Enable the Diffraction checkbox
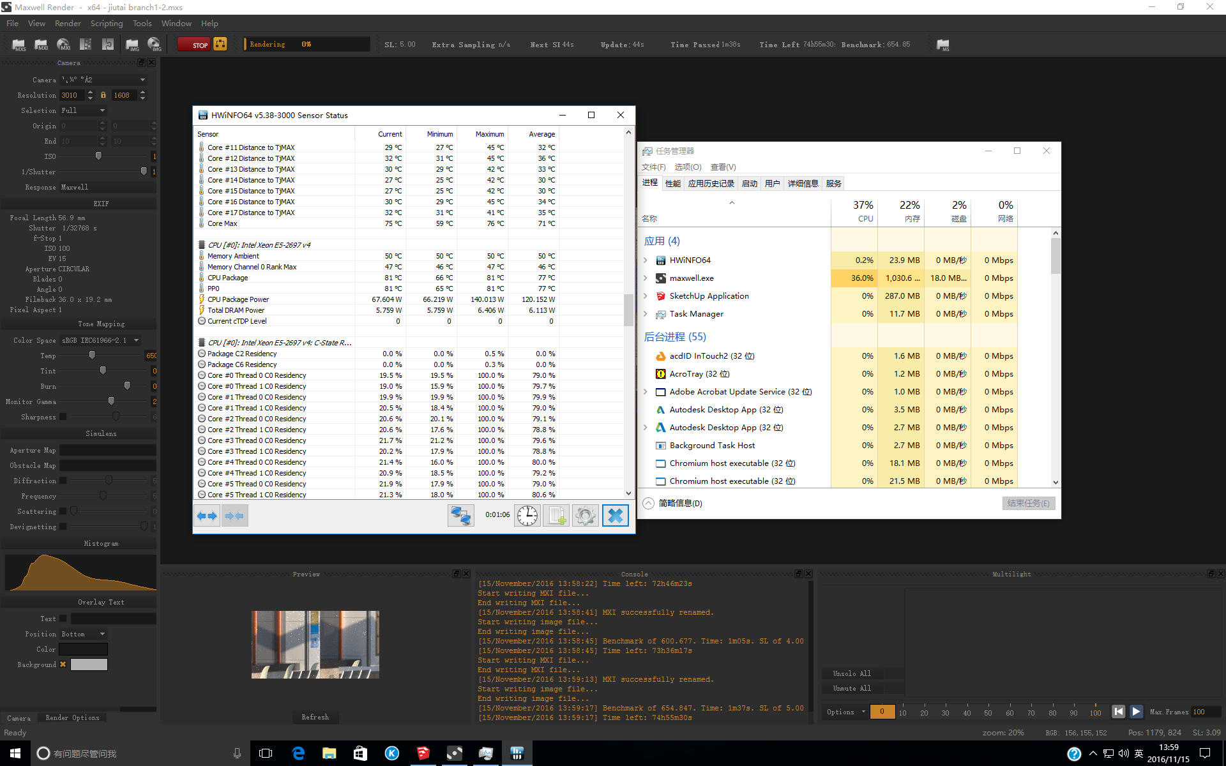The image size is (1226, 766). pos(63,481)
